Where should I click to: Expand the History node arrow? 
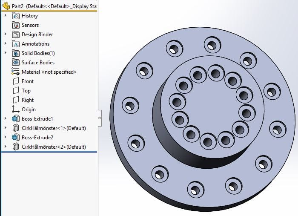coord(6,16)
